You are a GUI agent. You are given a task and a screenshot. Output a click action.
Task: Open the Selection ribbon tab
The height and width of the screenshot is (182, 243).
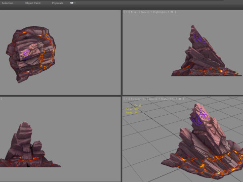tap(8, 3)
